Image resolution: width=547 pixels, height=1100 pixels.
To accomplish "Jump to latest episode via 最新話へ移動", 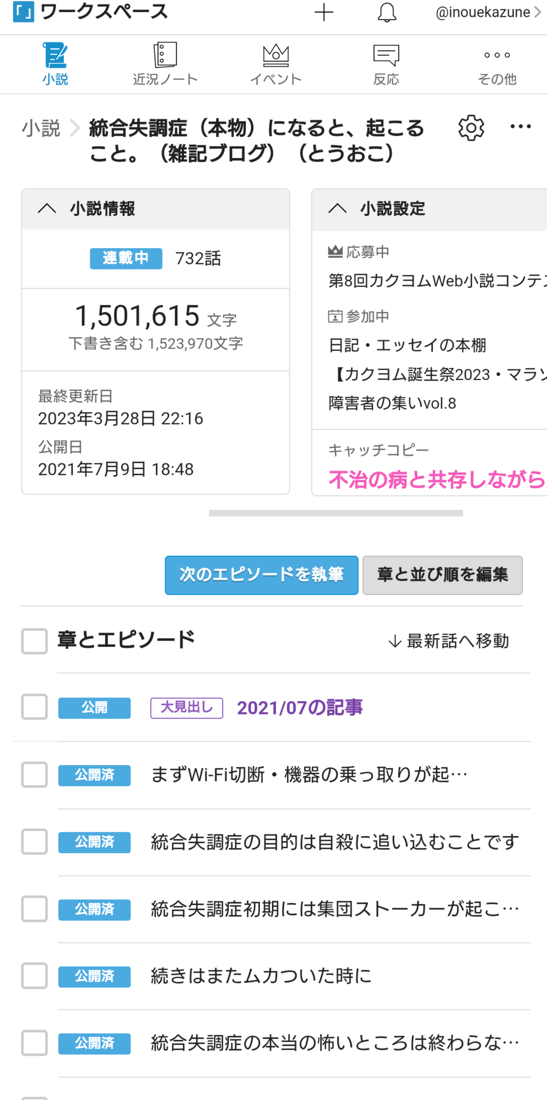I will click(x=448, y=641).
